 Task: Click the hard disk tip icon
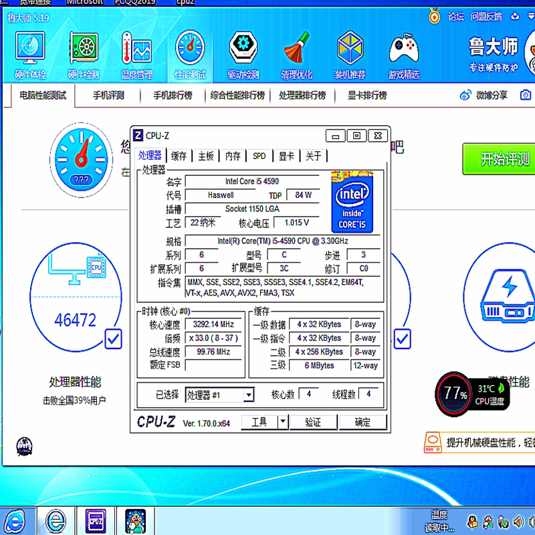click(433, 442)
